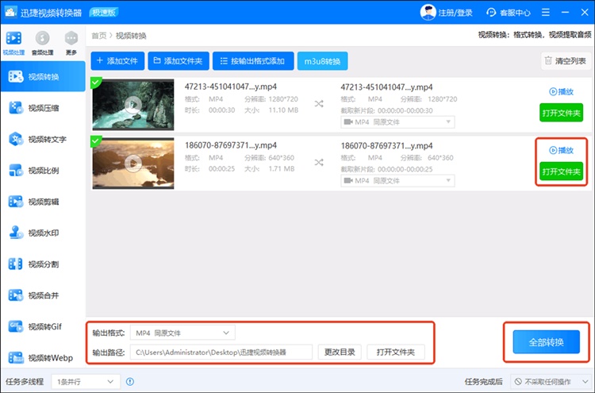The height and width of the screenshot is (393, 595).
Task: Open the 视频处理 tab
Action: coord(13,43)
